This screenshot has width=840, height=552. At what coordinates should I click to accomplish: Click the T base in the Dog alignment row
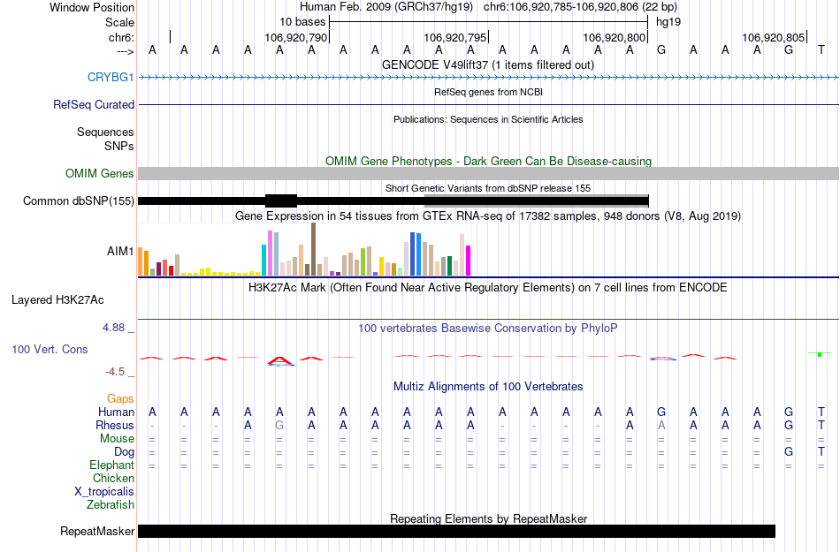coord(821,451)
